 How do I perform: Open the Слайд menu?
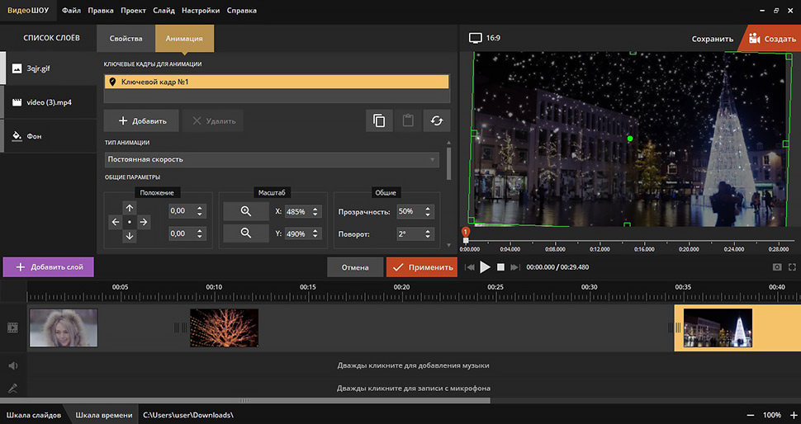(164, 10)
